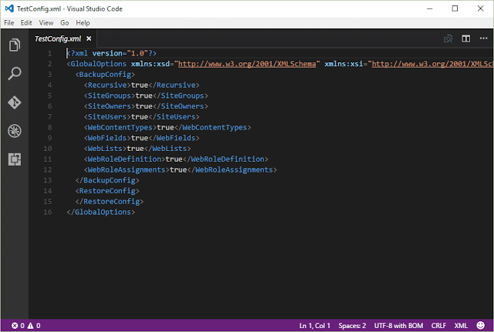Click the opening RestoreConfig tag on line 14
494x332 pixels.
point(107,191)
